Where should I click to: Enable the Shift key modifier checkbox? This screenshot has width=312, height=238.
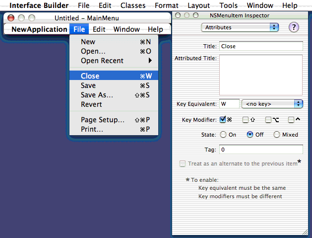pos(245,120)
